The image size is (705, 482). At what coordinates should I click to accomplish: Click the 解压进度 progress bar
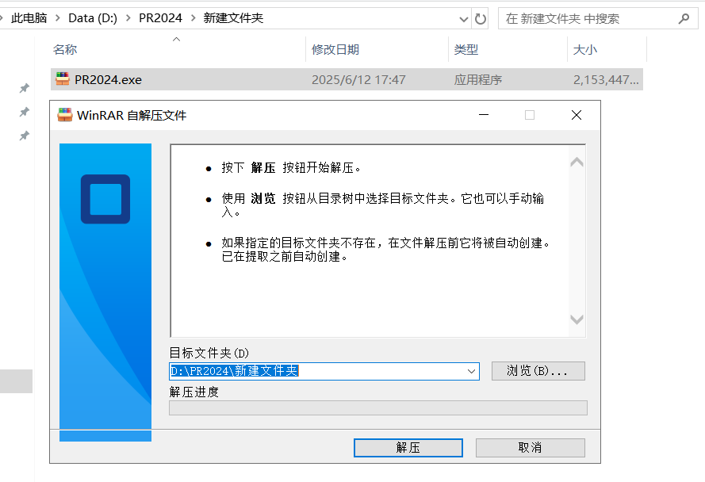click(x=378, y=407)
